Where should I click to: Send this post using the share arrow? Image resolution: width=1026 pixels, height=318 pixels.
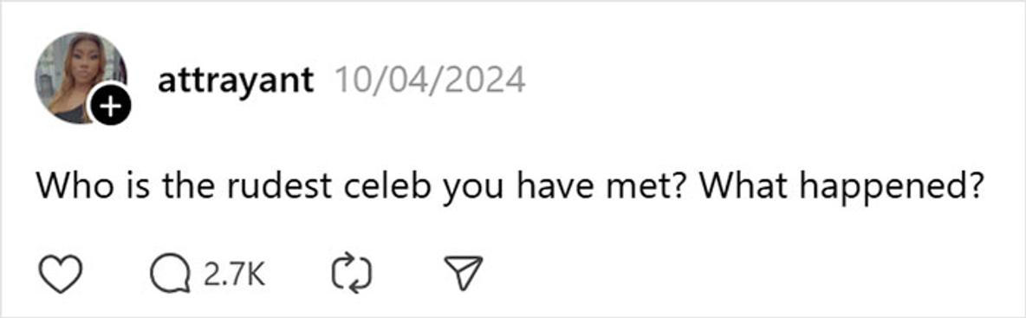click(x=464, y=274)
